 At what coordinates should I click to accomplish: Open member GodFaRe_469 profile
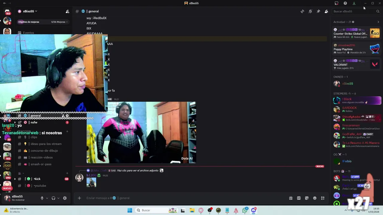coord(357,136)
